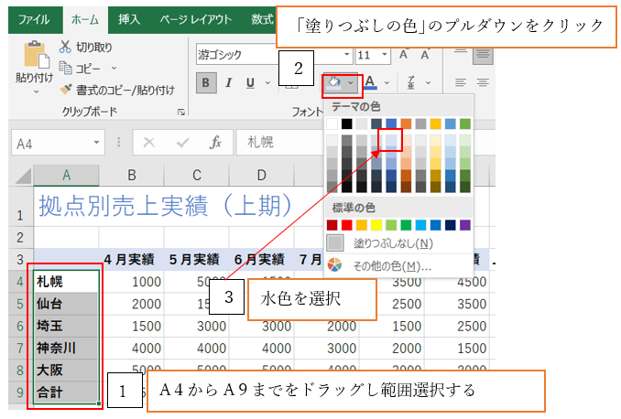Expand the font size dropdown showing 11

pos(384,55)
